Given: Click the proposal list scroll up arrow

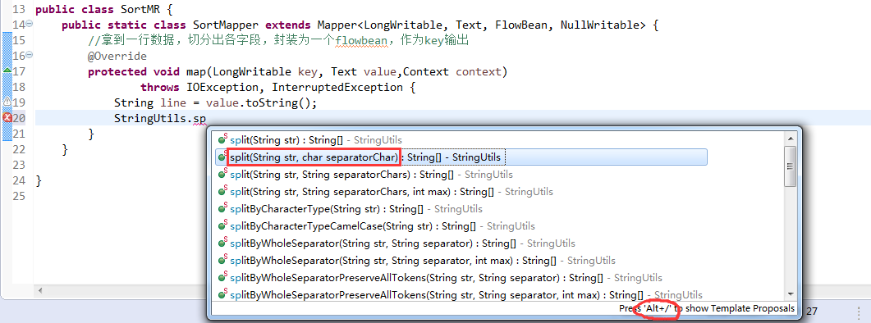Looking at the screenshot, I should click(791, 139).
